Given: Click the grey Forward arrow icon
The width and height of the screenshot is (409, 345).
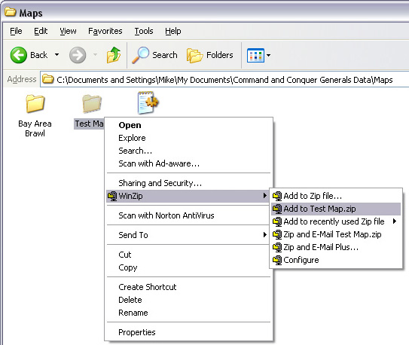Looking at the screenshot, I should click(x=78, y=55).
